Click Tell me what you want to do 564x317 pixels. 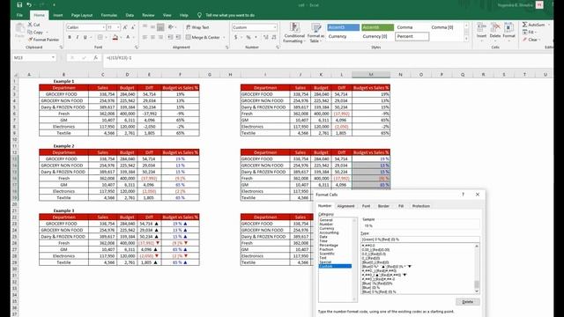pyautogui.click(x=230, y=15)
